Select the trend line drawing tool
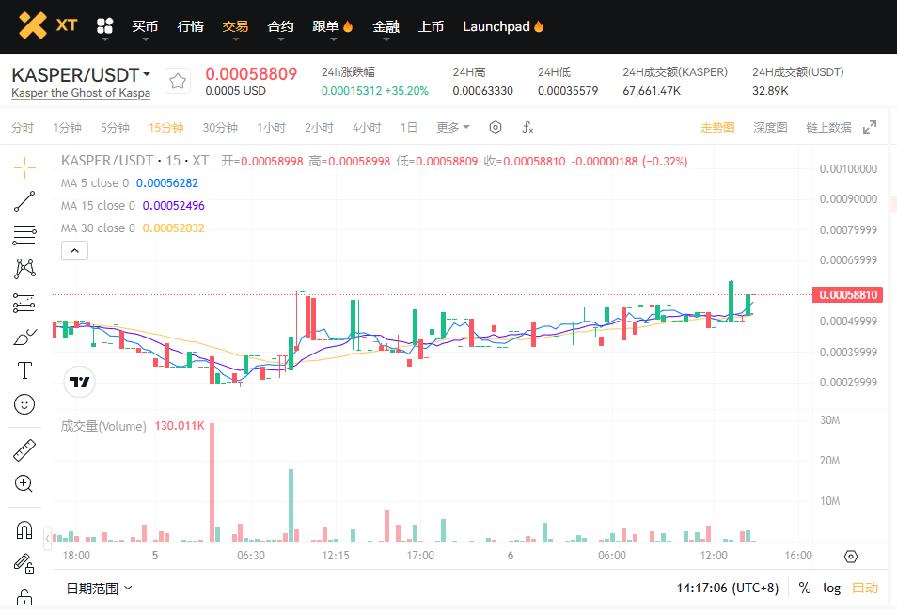 [x=24, y=201]
